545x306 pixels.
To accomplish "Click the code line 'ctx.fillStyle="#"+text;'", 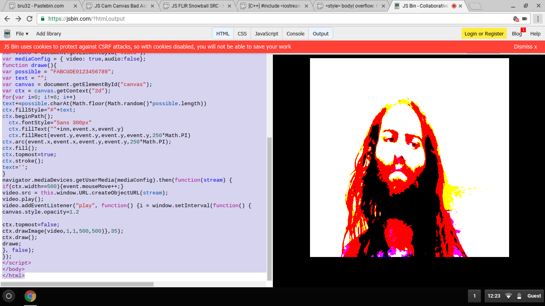I will tap(39, 110).
